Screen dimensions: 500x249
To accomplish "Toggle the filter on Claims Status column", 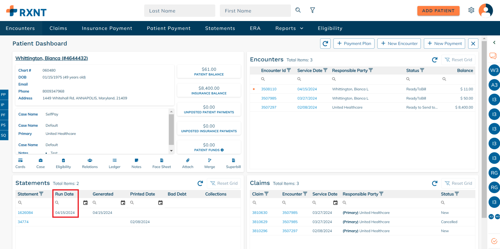I will tap(457, 194).
